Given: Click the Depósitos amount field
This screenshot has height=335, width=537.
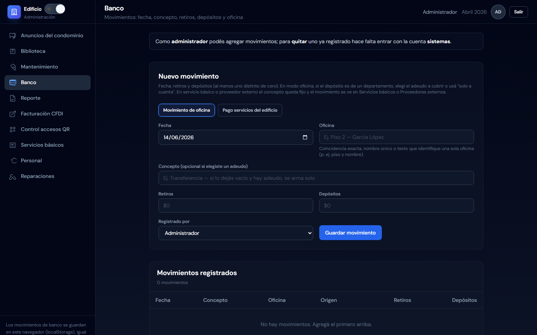Looking at the screenshot, I should 396,205.
